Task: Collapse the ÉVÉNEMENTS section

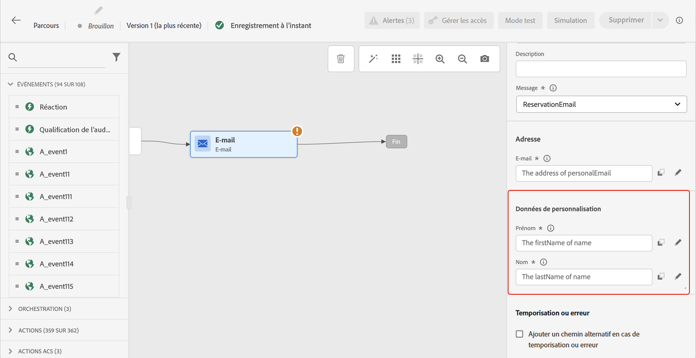Action: pos(10,84)
